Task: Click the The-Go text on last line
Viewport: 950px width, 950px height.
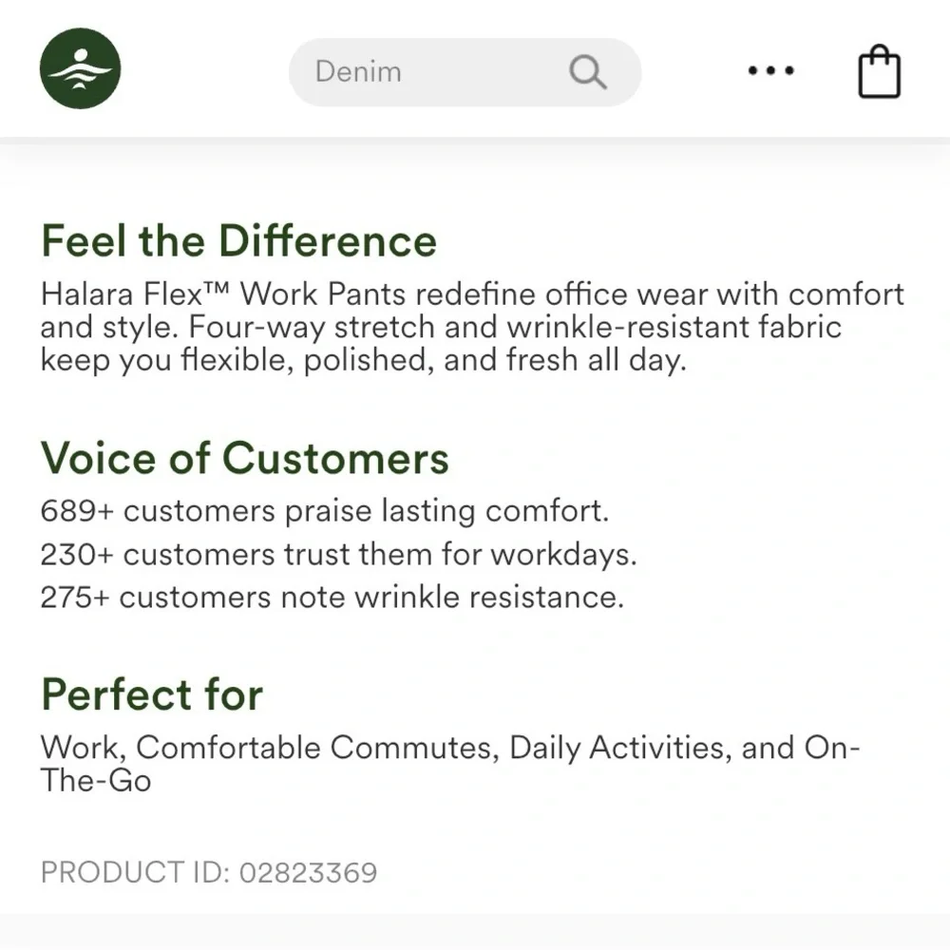Action: [95, 781]
